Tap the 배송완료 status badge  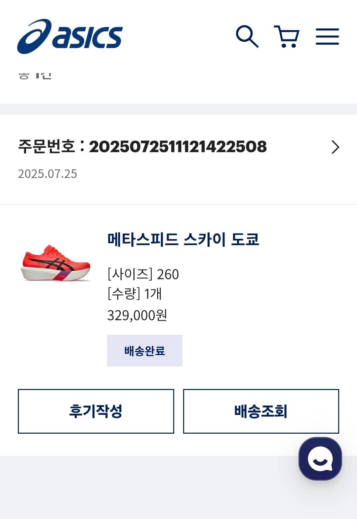144,351
